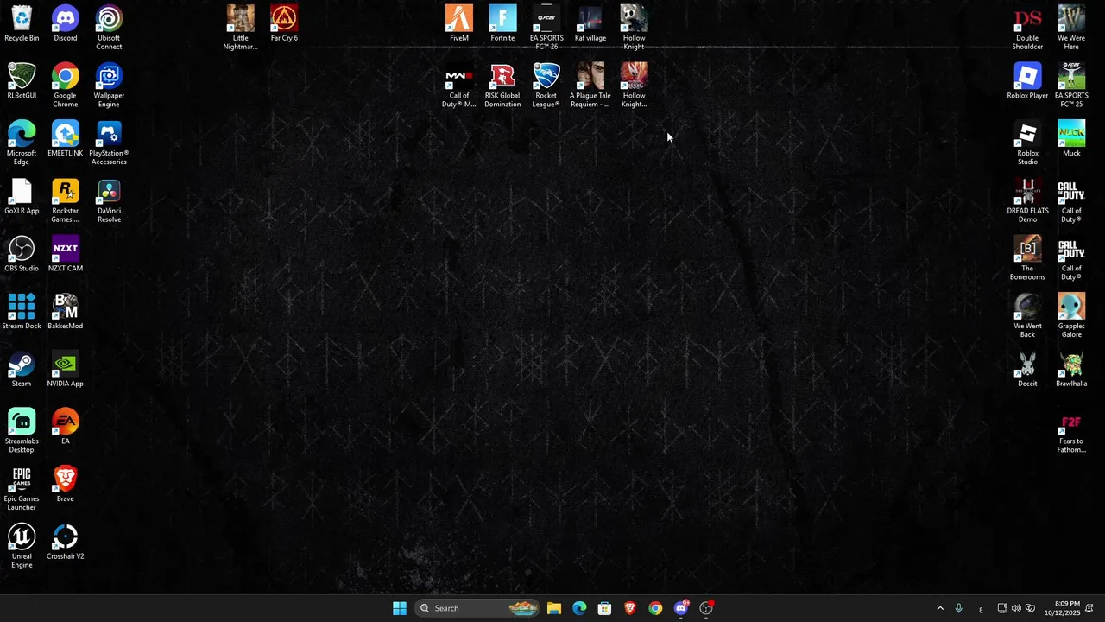The width and height of the screenshot is (1105, 622).
Task: Open Brave from the taskbar
Action: [x=630, y=608]
